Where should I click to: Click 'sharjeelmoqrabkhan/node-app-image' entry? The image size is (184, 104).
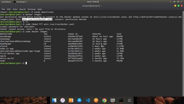point(20,51)
